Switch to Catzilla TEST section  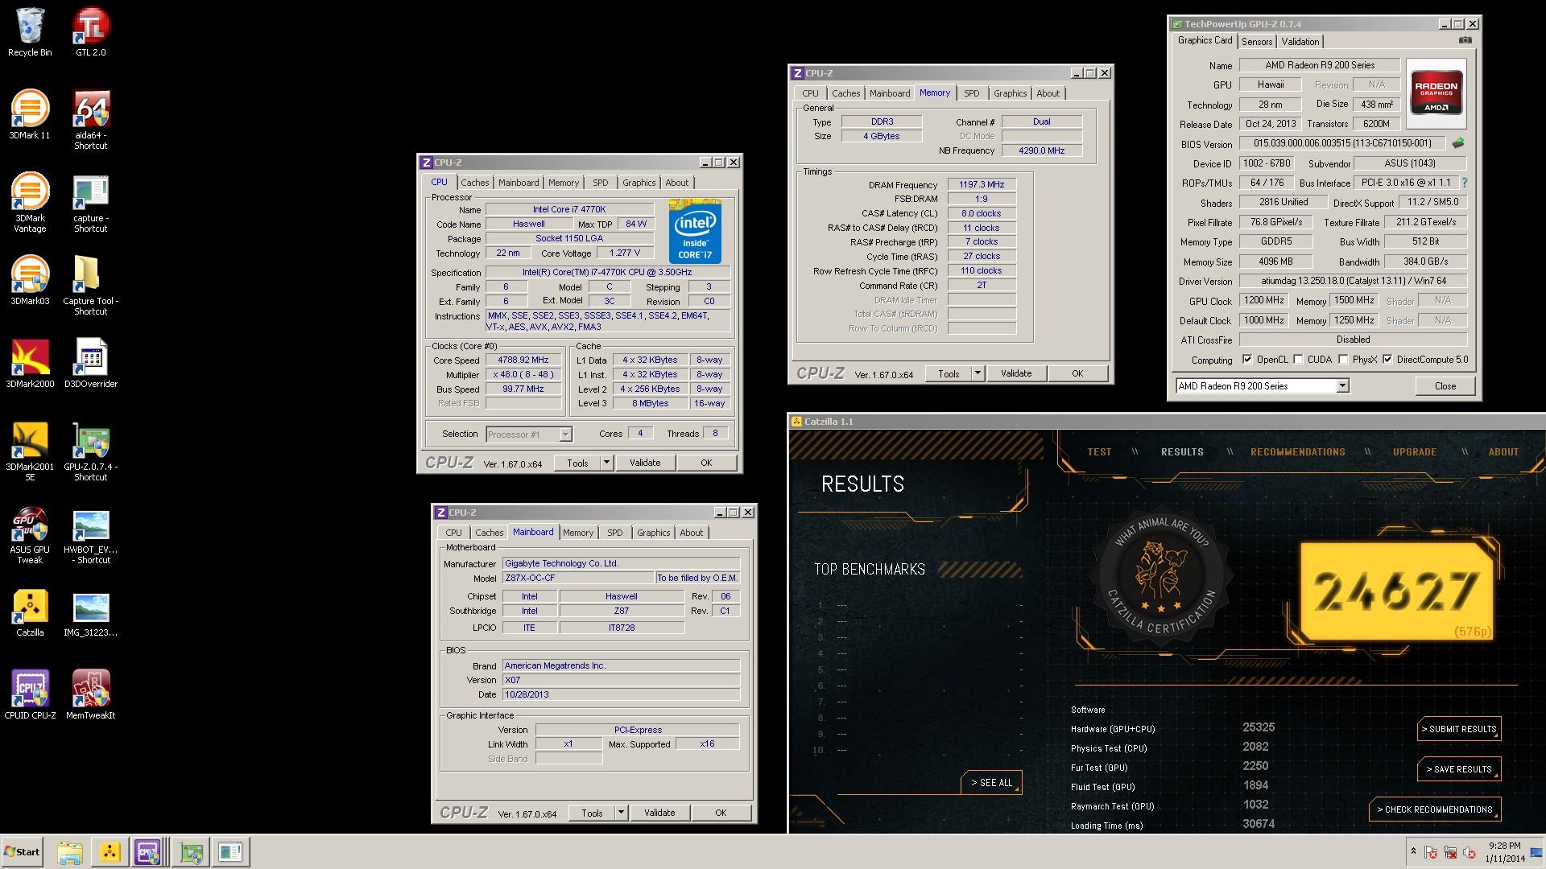click(x=1099, y=452)
